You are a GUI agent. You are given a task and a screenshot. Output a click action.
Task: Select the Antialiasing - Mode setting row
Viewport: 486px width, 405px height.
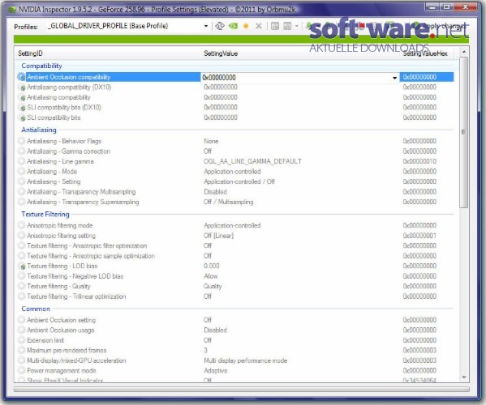click(x=234, y=172)
